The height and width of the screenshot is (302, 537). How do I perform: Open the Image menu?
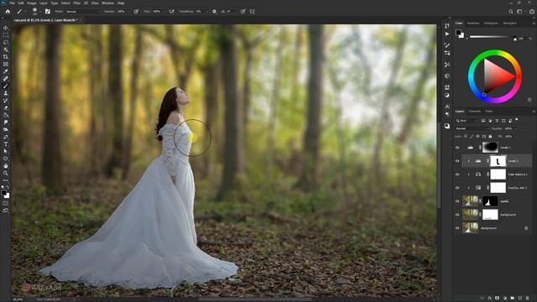[x=32, y=3]
